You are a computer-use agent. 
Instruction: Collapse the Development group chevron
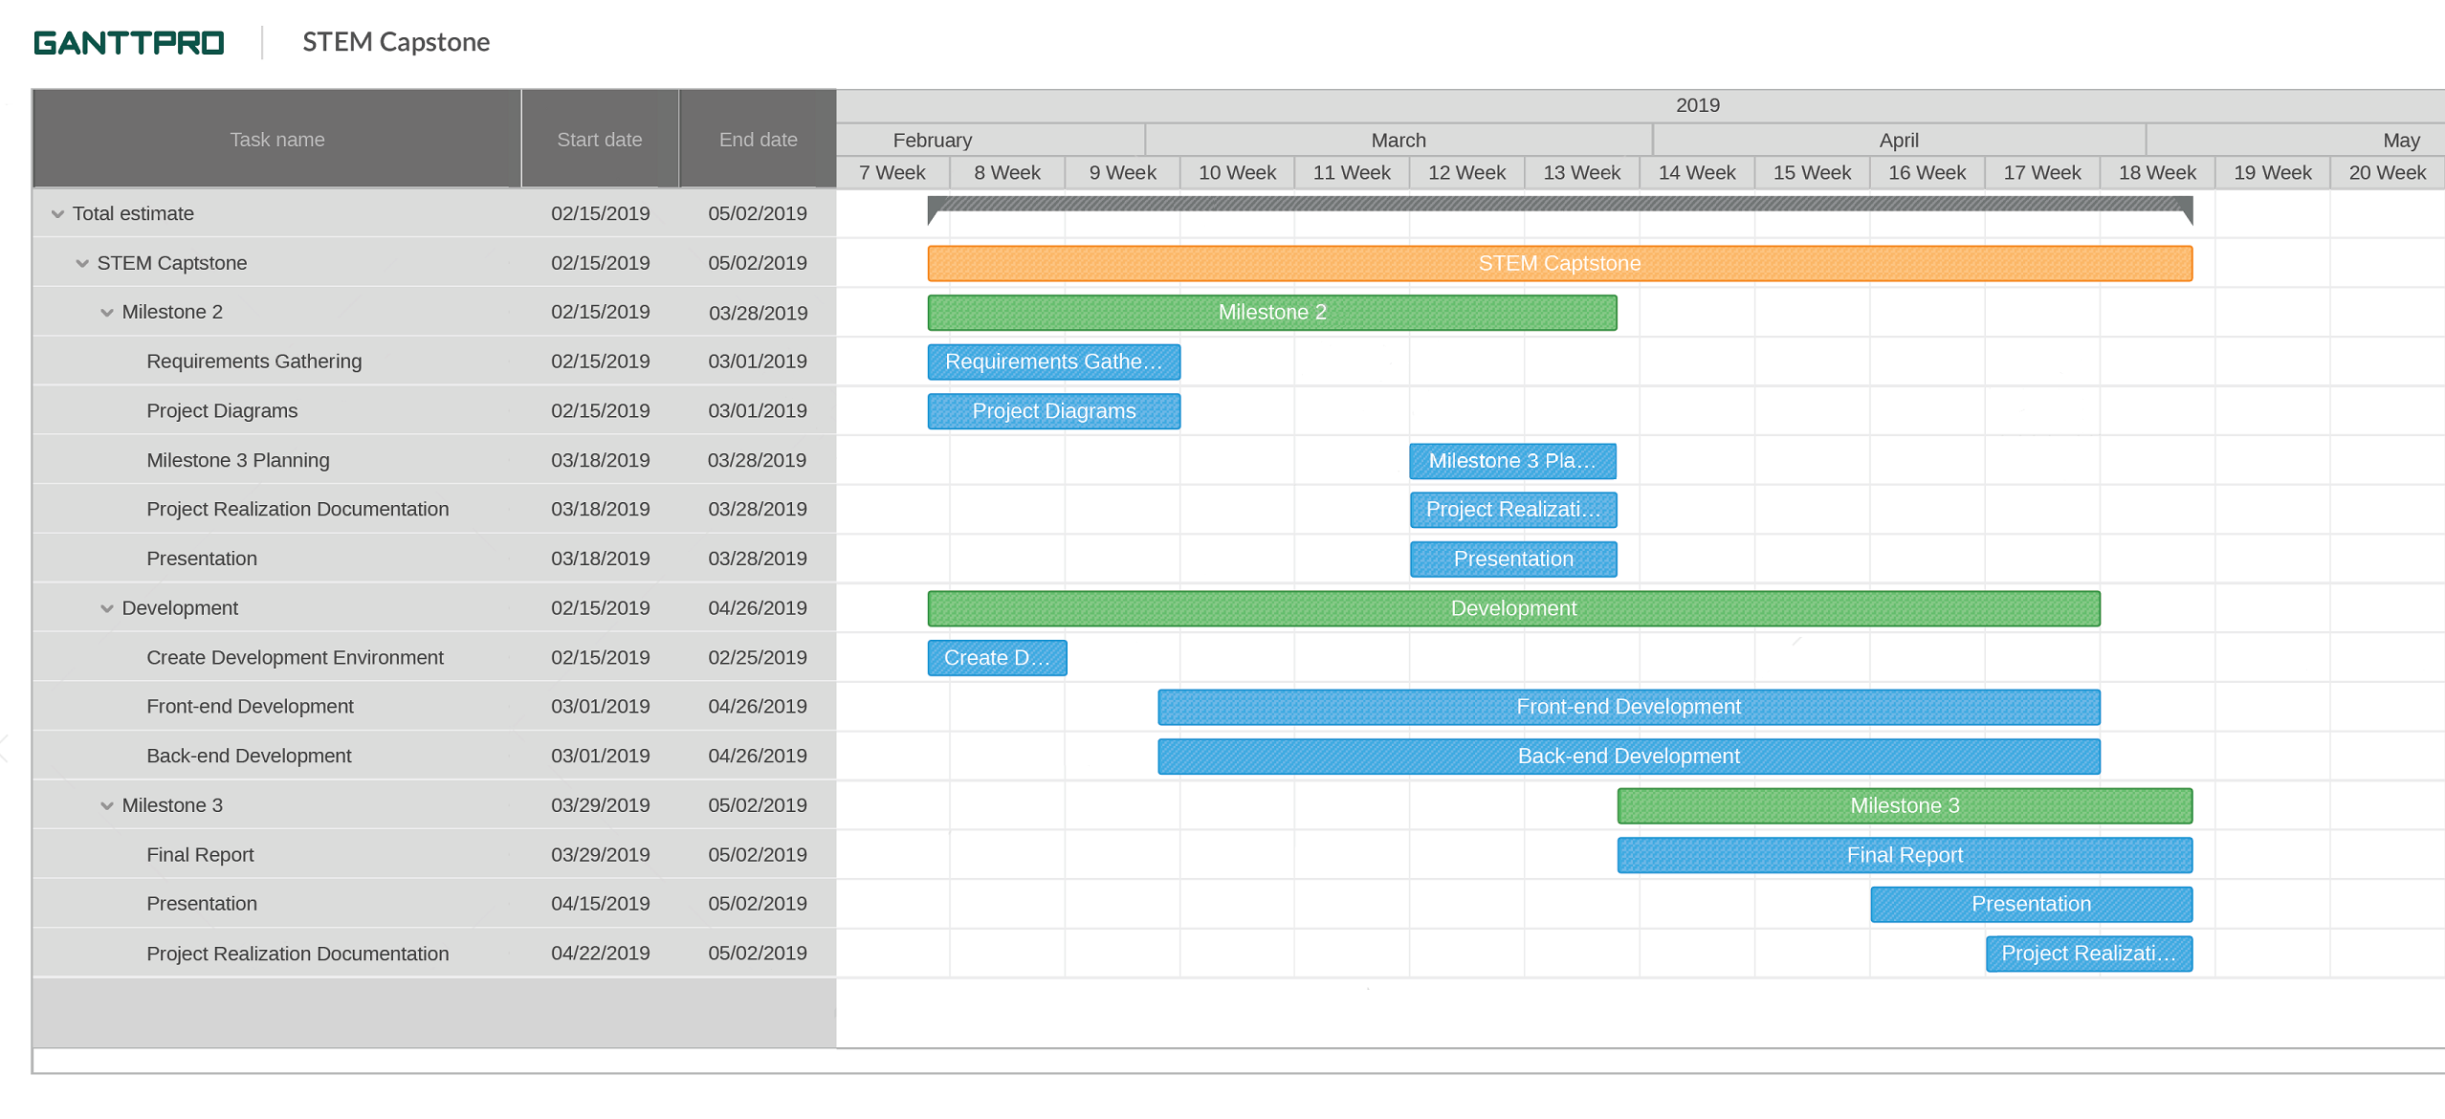point(107,609)
